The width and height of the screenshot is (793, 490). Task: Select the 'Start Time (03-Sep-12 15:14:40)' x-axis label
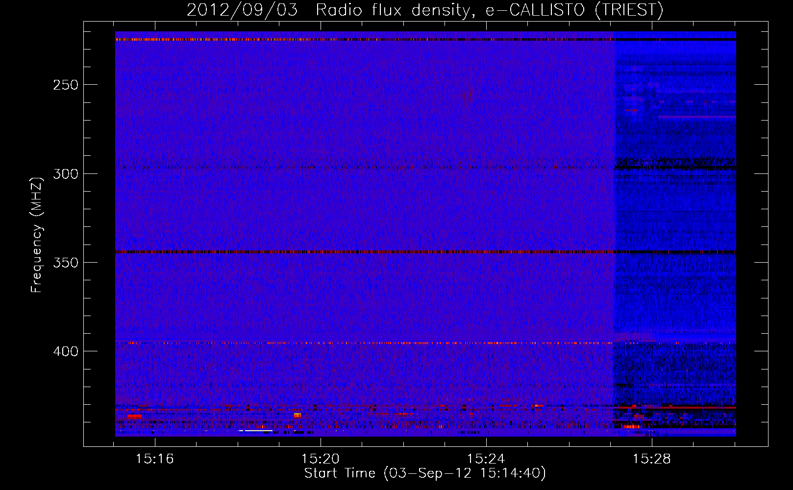click(x=425, y=473)
